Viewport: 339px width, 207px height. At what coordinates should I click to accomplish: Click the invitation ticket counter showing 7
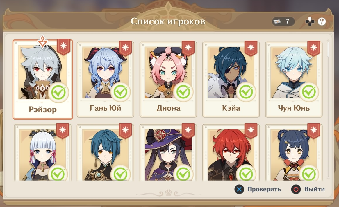[x=283, y=21]
